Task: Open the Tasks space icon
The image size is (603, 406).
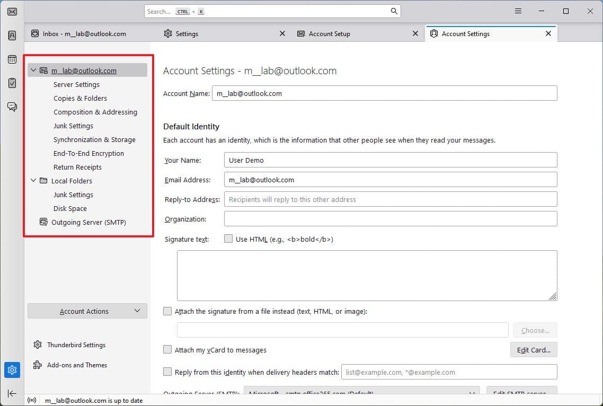Action: (12, 83)
